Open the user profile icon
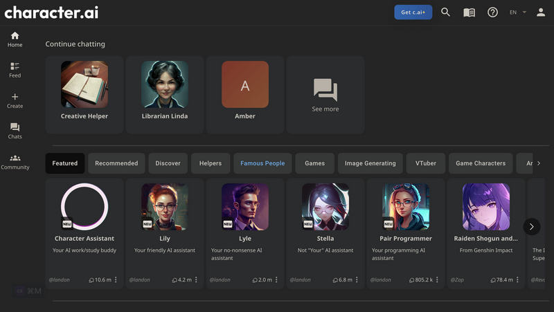554x312 pixels. point(541,12)
